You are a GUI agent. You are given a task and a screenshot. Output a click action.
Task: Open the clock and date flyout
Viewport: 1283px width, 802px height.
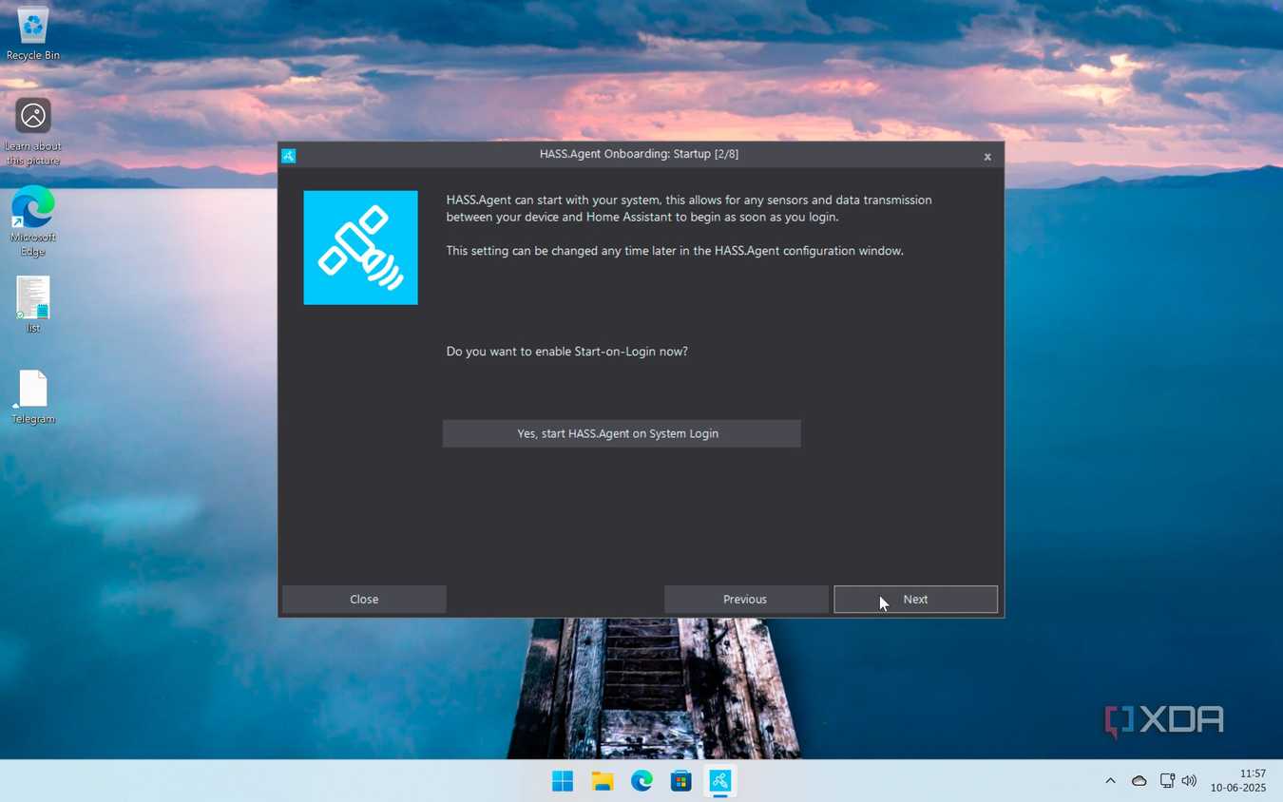pos(1238,781)
